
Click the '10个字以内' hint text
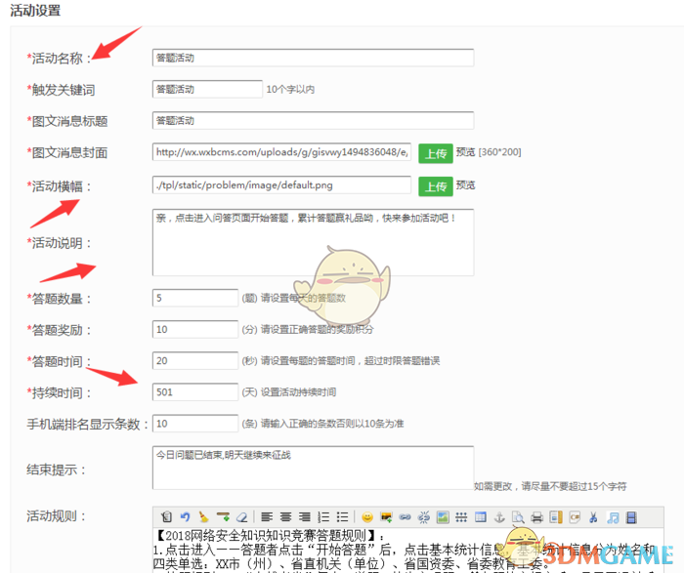click(x=290, y=90)
